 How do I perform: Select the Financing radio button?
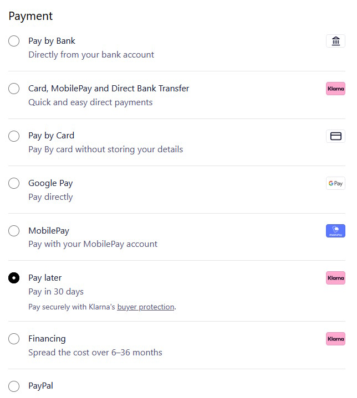tap(14, 339)
